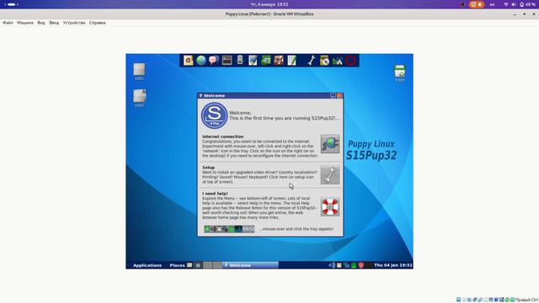Click the network monitors icon in the Puppy tray
This screenshot has height=303, width=539.
click(346, 265)
